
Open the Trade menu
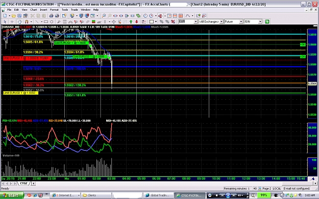pyautogui.click(x=74, y=10)
